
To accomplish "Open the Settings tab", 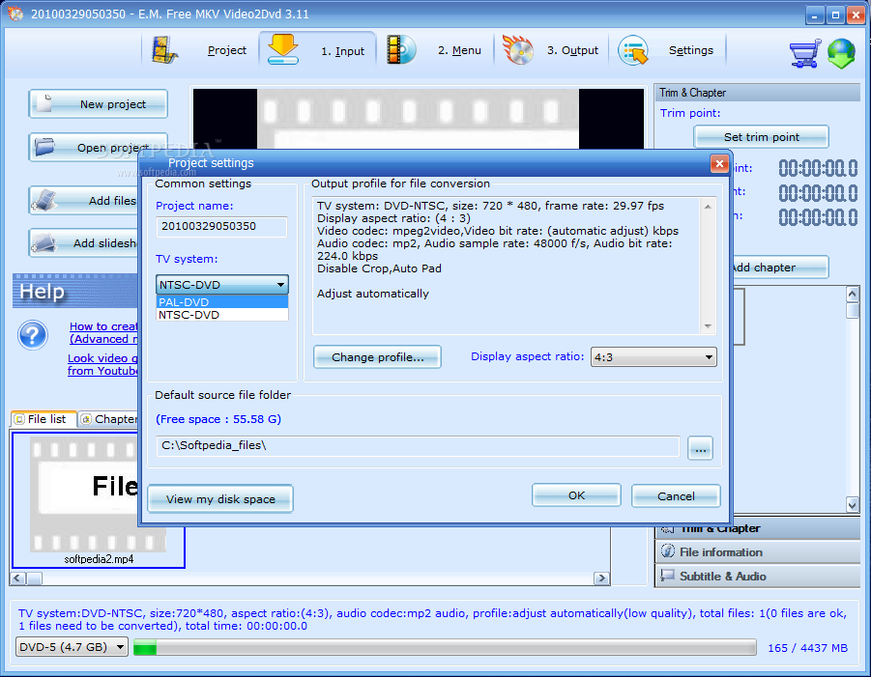I will tap(691, 50).
